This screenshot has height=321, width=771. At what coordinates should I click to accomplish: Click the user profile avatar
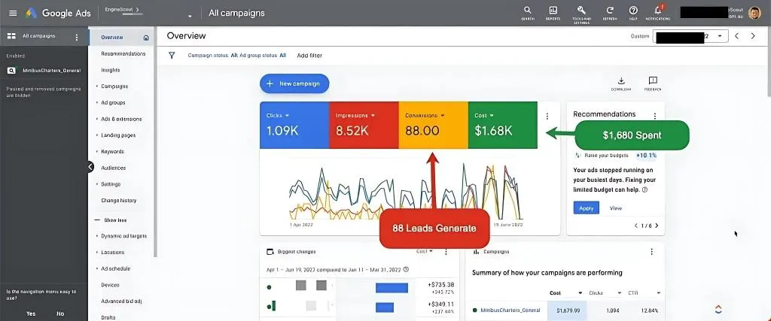754,13
